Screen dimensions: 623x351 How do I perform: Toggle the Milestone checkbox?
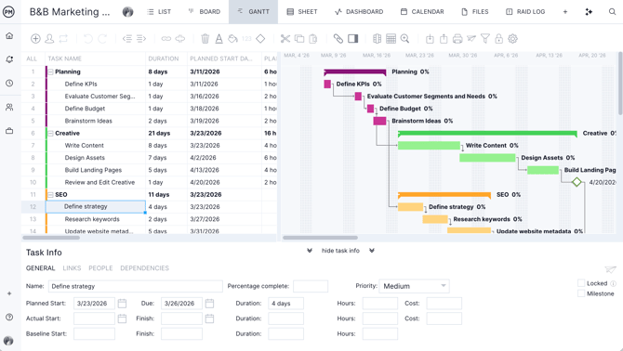581,293
